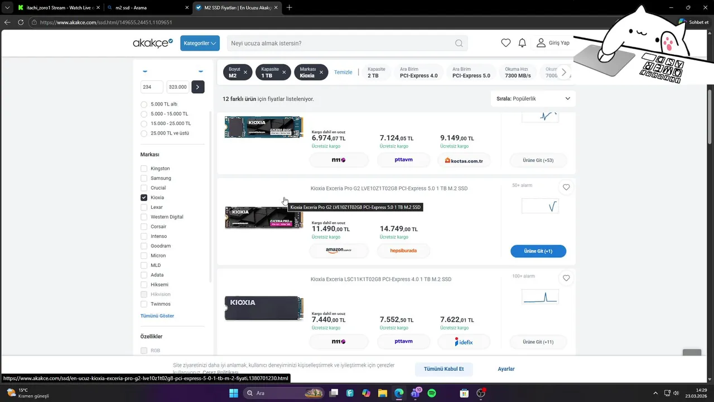Image resolution: width=714 pixels, height=402 pixels.
Task: Expand brand list with Tümünü Göster
Action: pos(157,316)
